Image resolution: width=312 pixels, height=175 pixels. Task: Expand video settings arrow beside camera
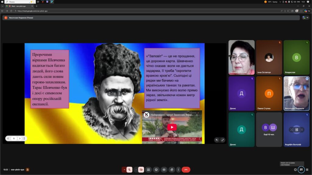136,170
